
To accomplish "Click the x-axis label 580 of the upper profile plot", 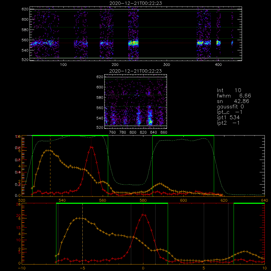I will (x=143, y=200).
